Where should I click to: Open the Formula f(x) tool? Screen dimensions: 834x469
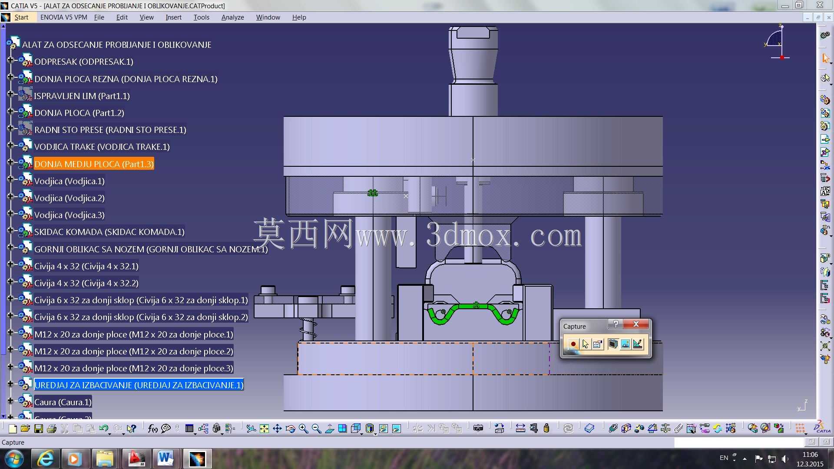point(152,429)
